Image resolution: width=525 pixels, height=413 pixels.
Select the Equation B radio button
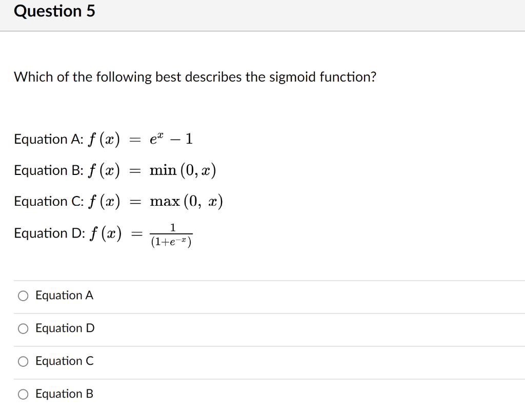(23, 394)
